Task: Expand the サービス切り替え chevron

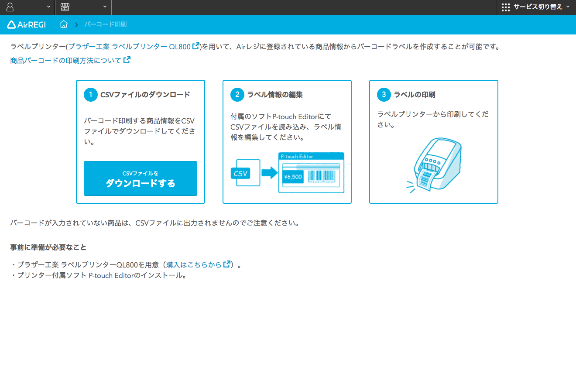Action: pyautogui.click(x=568, y=7)
